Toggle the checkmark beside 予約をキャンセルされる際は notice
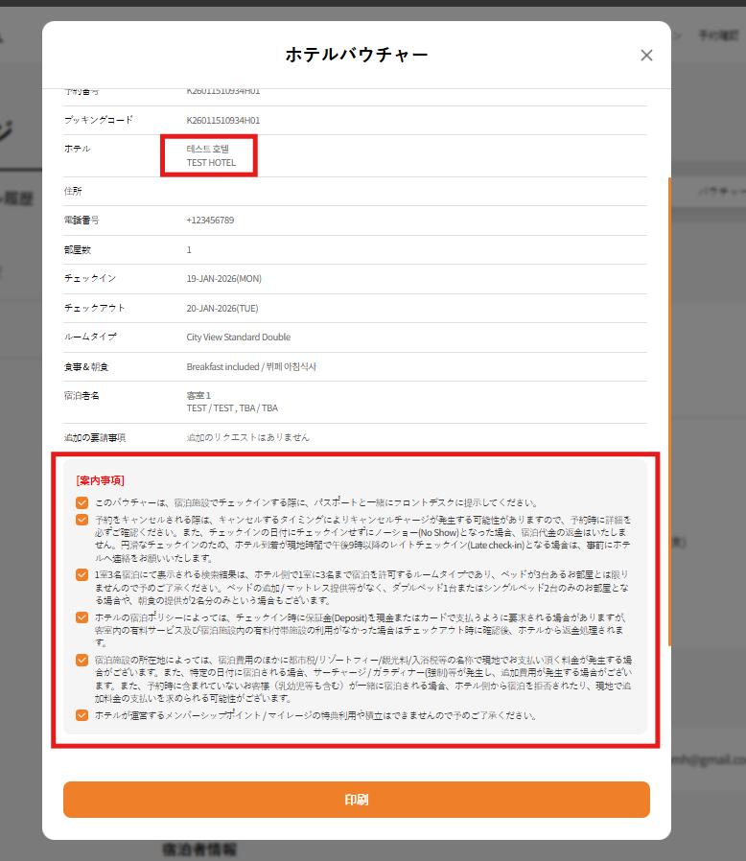The image size is (746, 861). click(82, 520)
